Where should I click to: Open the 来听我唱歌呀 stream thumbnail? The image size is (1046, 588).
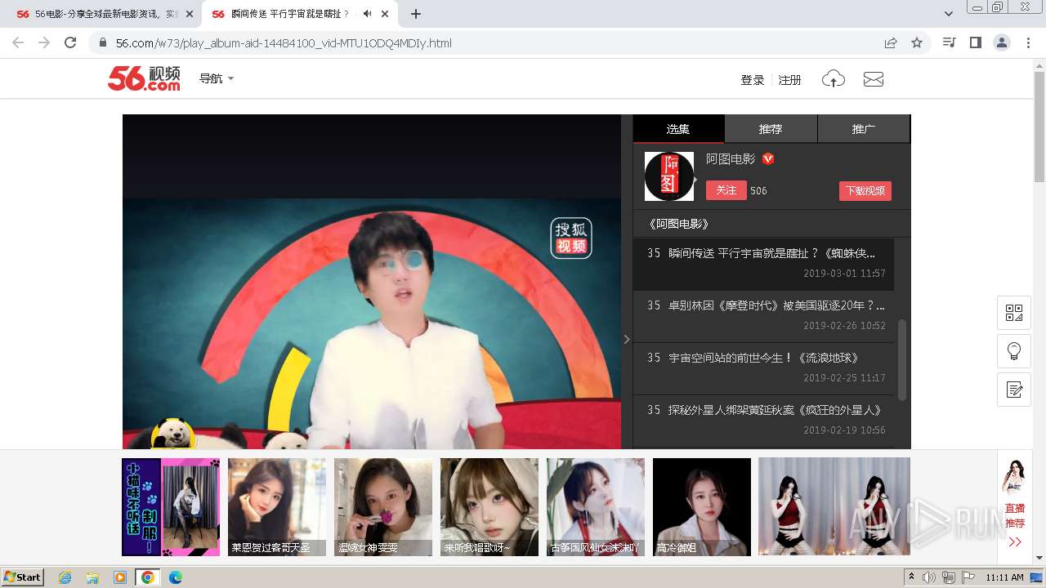click(x=489, y=507)
